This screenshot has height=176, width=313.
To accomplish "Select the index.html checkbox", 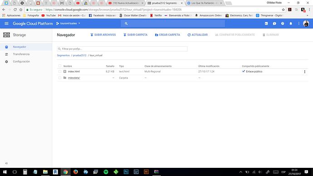I will point(60,71).
